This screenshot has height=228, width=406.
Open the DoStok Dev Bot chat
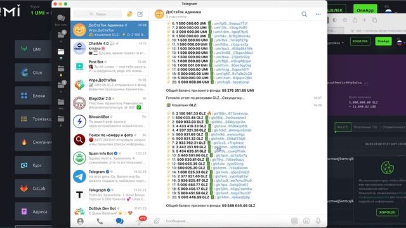click(x=110, y=210)
